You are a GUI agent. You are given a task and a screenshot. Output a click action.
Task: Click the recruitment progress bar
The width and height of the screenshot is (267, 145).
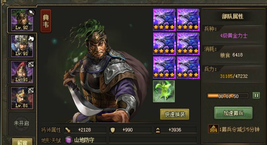point(228,96)
